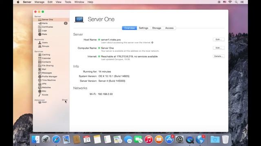Open Launchpad from the Dock
The height and width of the screenshot is (146, 261).
coord(46,140)
